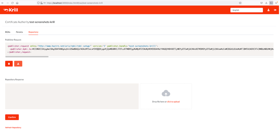This screenshot has height=132, width=280.
Task: Click the closing publisher_request tag text
Action: click(19, 52)
